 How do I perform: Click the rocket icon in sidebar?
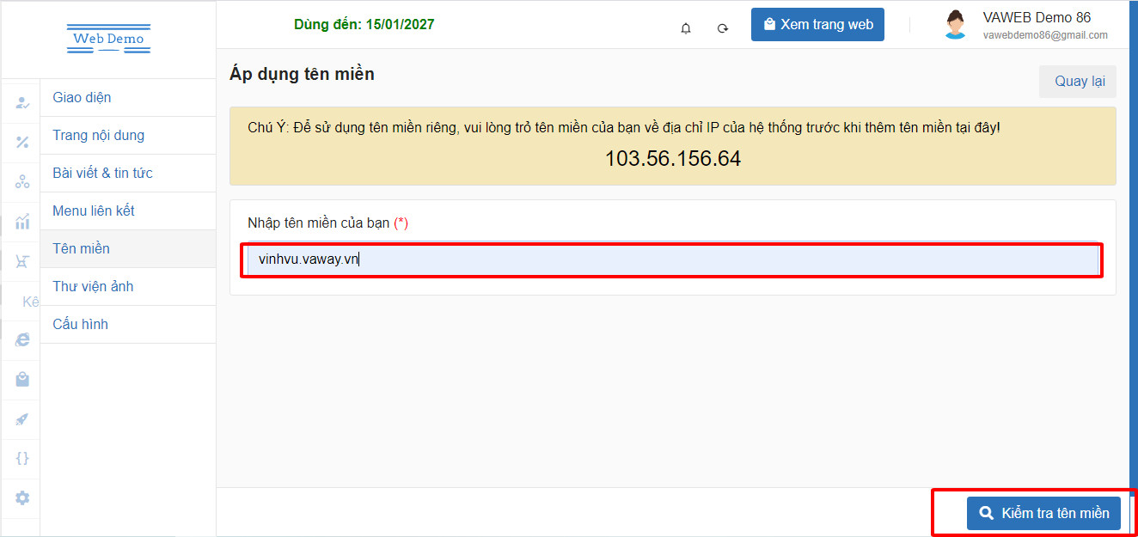pos(22,419)
